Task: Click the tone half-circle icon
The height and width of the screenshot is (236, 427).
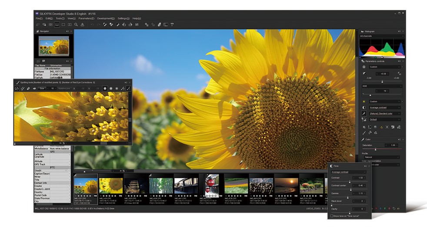Action: click(x=364, y=108)
